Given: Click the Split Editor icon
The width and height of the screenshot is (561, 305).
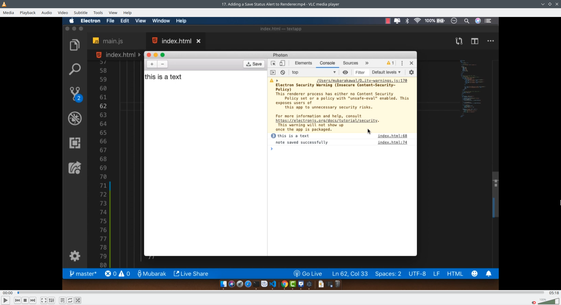Looking at the screenshot, I should [475, 41].
